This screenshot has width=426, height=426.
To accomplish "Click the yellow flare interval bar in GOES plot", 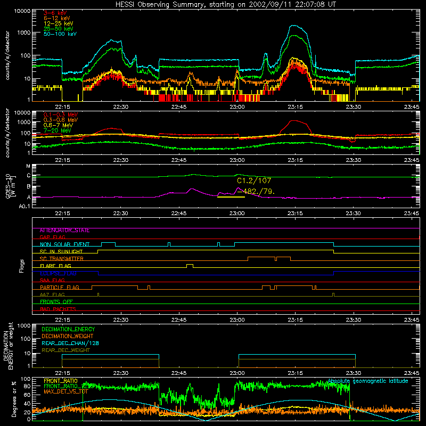I will point(231,196).
